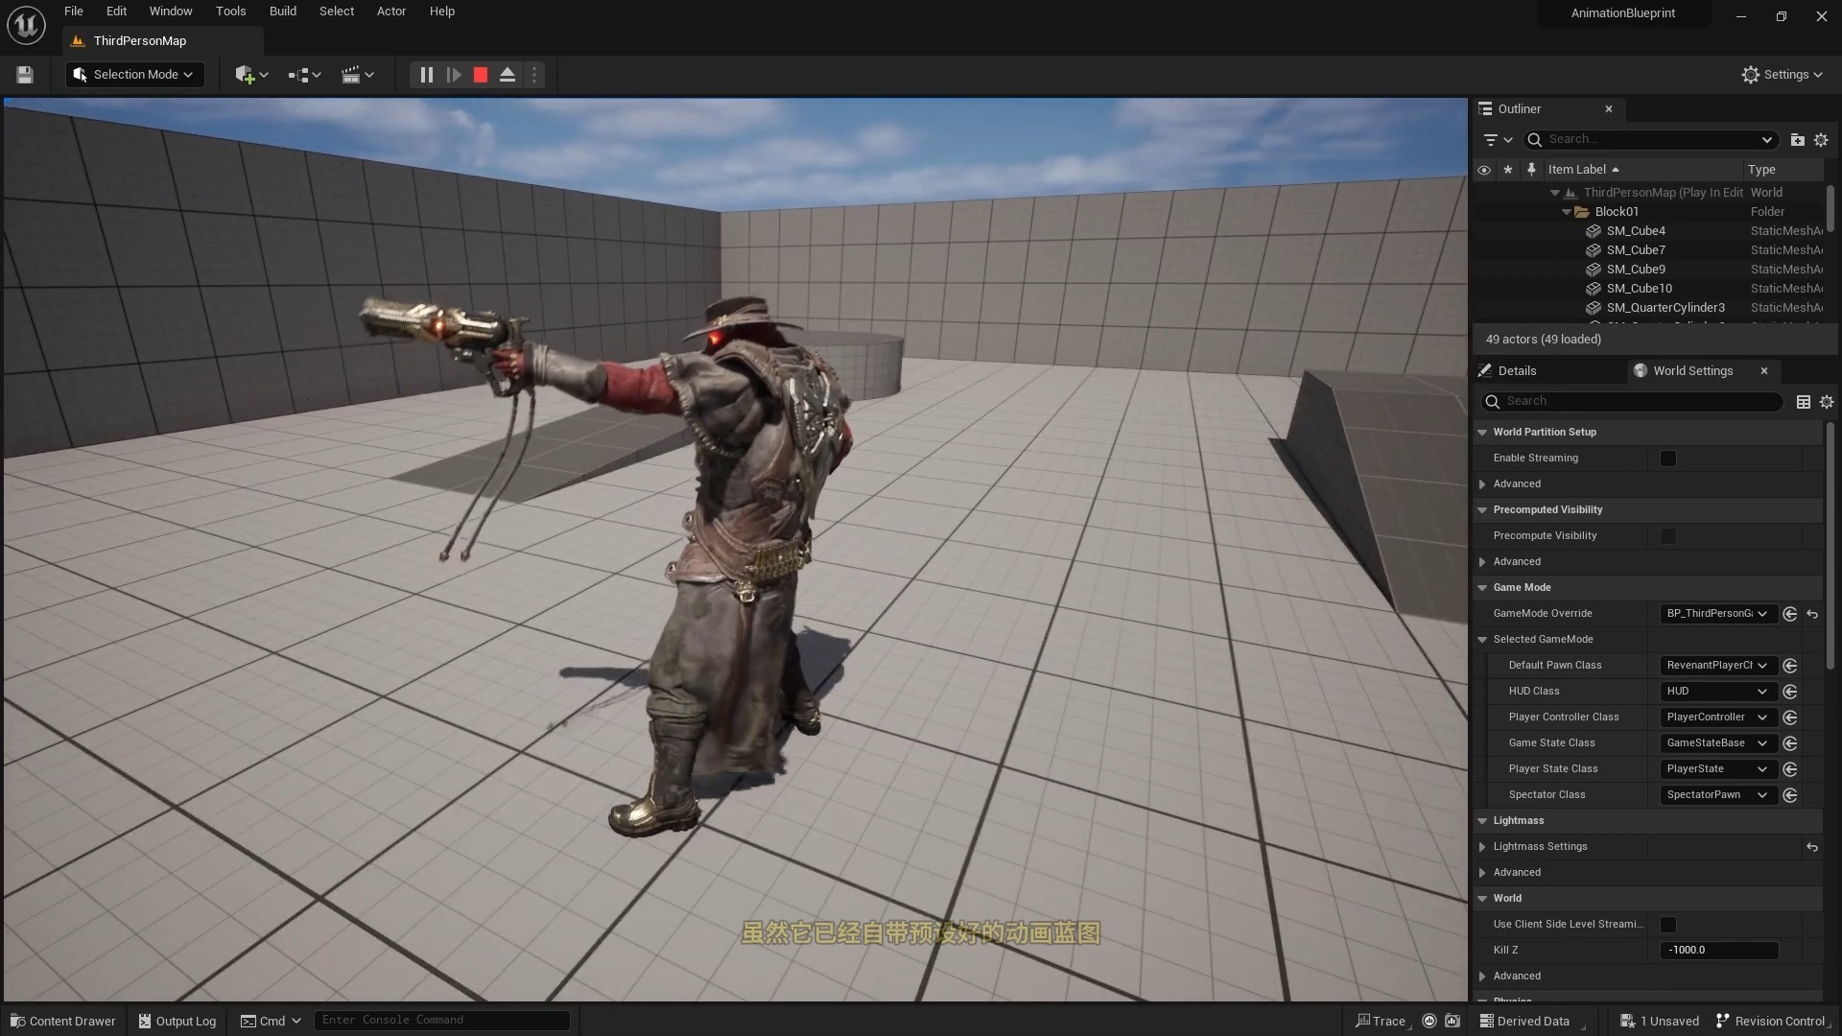1842x1036 pixels.
Task: Collapse the Game Mode section
Action: pyautogui.click(x=1482, y=588)
